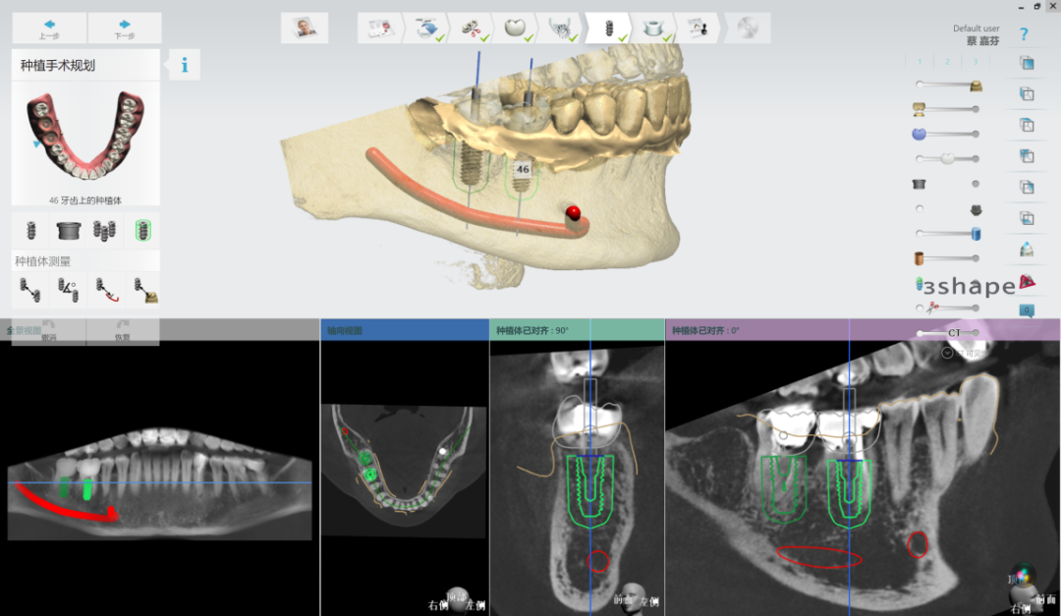Open the patient photo workflow step
1061x616 pixels.
[x=304, y=28]
